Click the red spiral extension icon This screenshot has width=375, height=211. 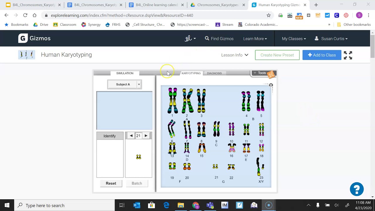point(346,15)
